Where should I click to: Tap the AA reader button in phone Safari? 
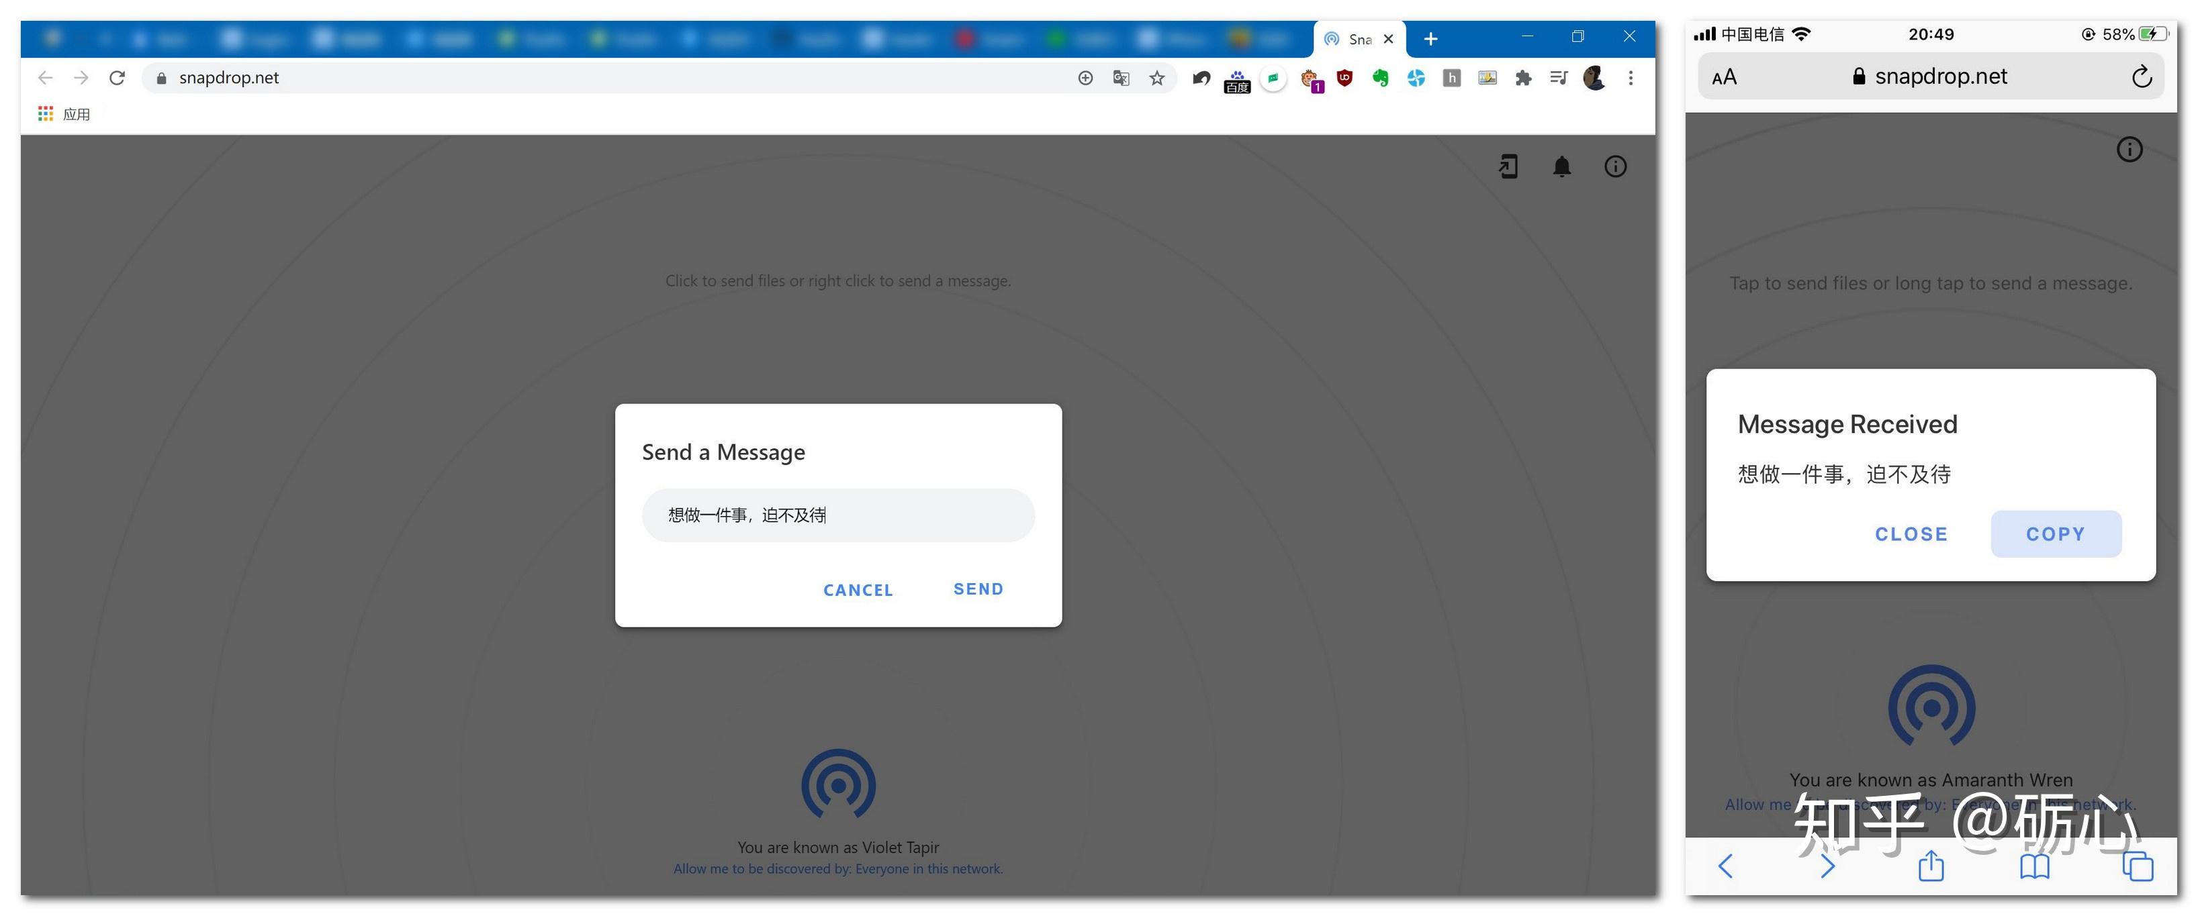point(1725,78)
